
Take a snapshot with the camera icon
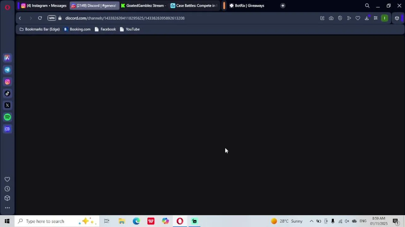pyautogui.click(x=331, y=18)
